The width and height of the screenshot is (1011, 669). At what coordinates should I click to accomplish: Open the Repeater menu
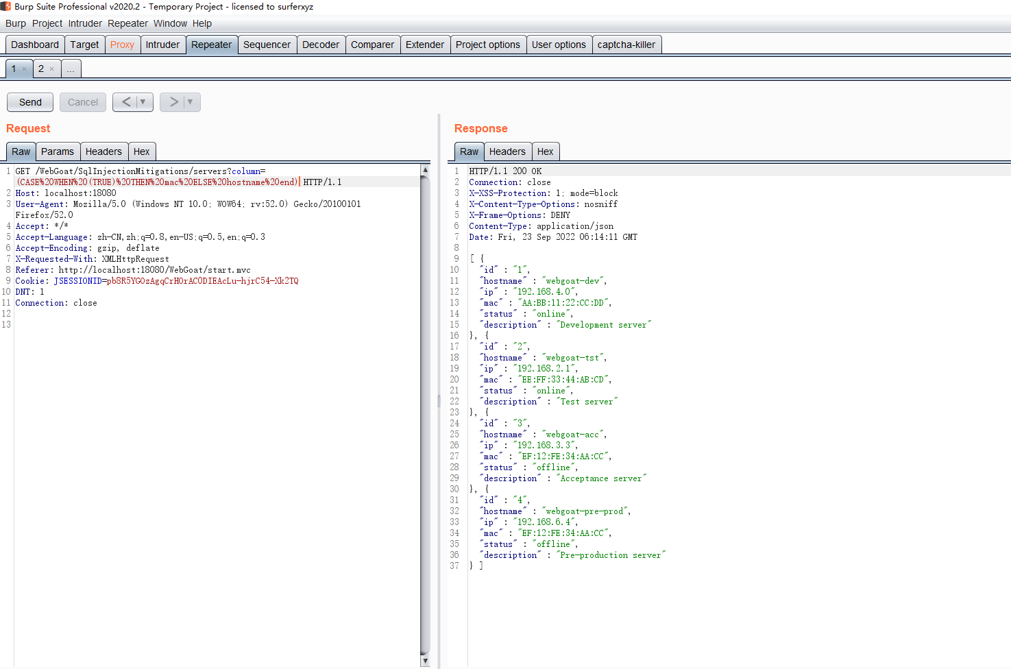click(127, 23)
